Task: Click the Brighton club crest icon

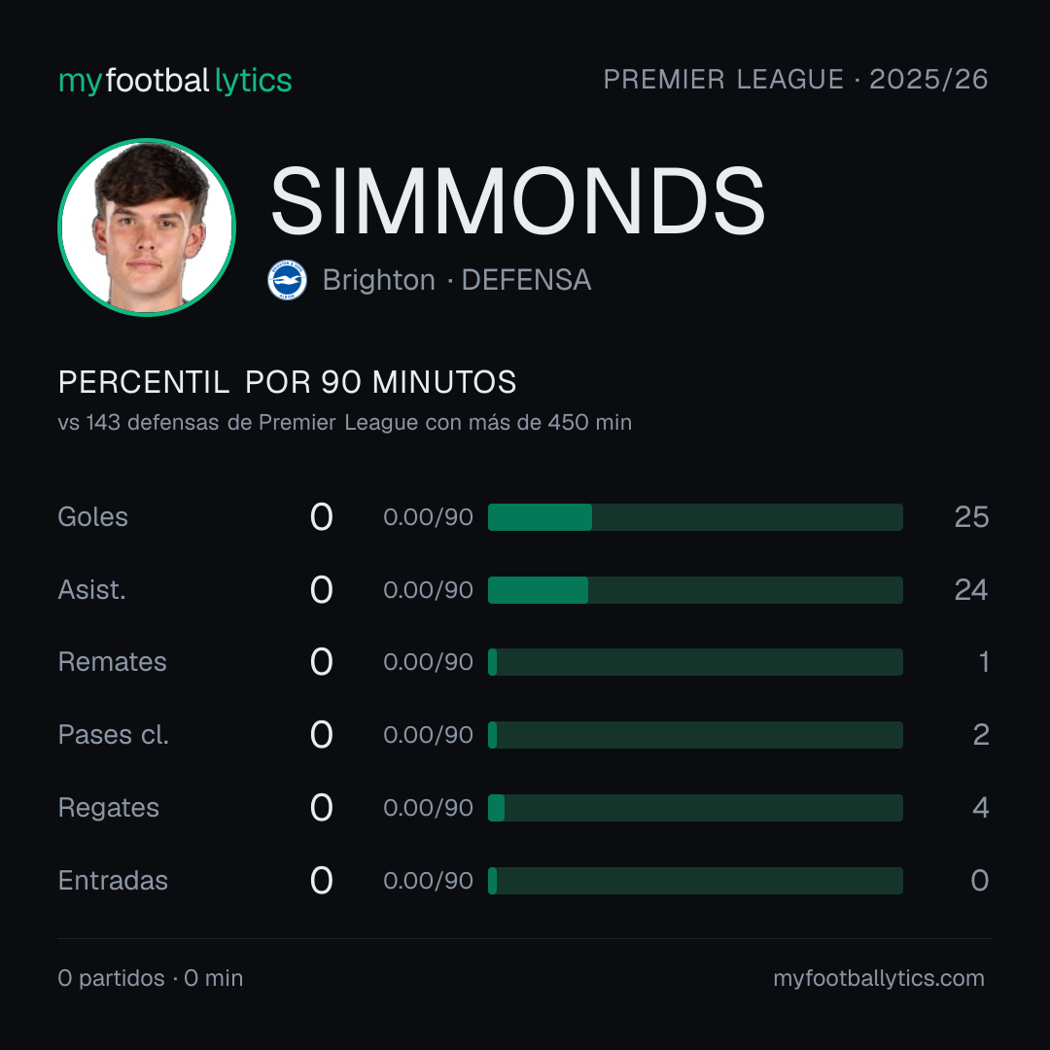Action: (287, 280)
